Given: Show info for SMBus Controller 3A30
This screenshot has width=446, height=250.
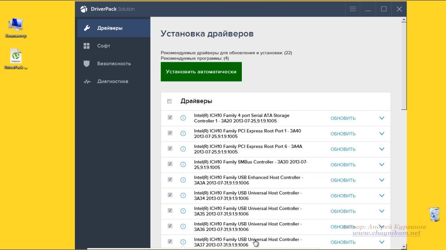Looking at the screenshot, I should point(183,165).
